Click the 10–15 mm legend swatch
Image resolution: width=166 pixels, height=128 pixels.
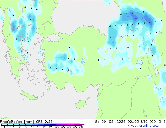click(35, 125)
